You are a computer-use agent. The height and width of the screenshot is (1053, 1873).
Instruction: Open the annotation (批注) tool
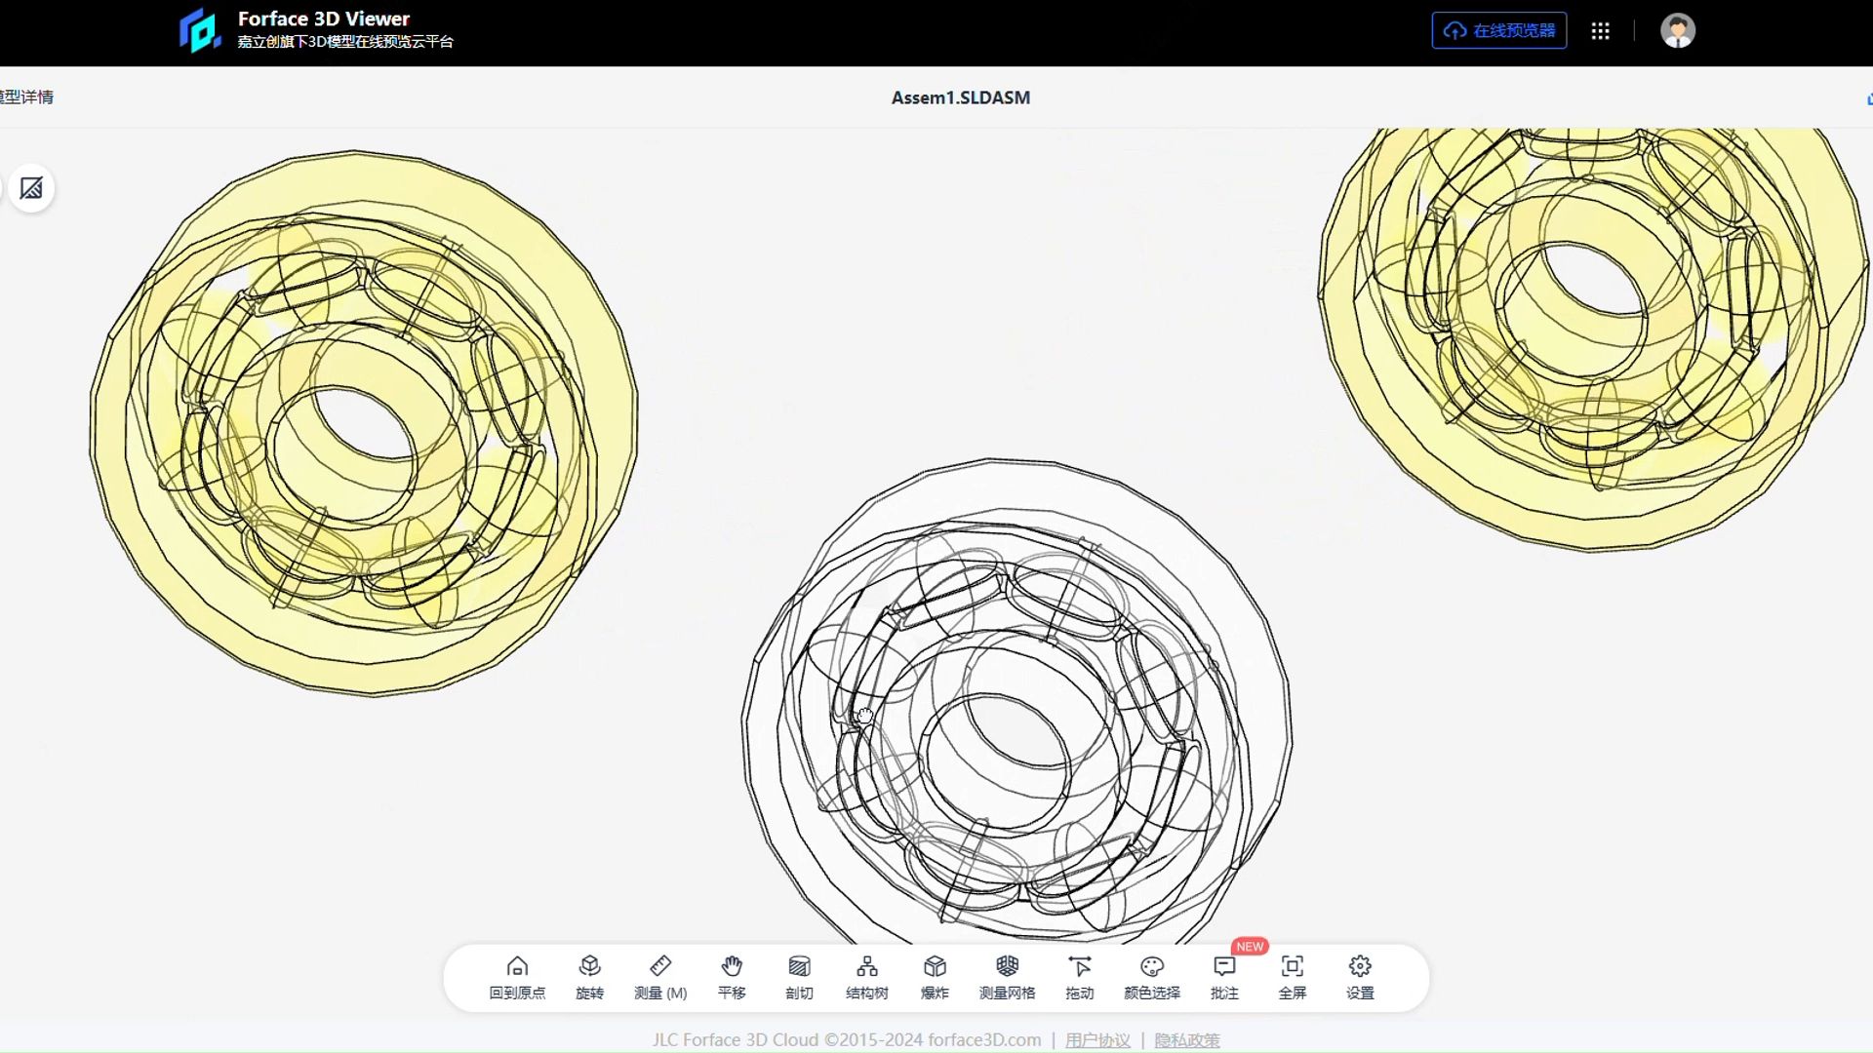pyautogui.click(x=1224, y=976)
